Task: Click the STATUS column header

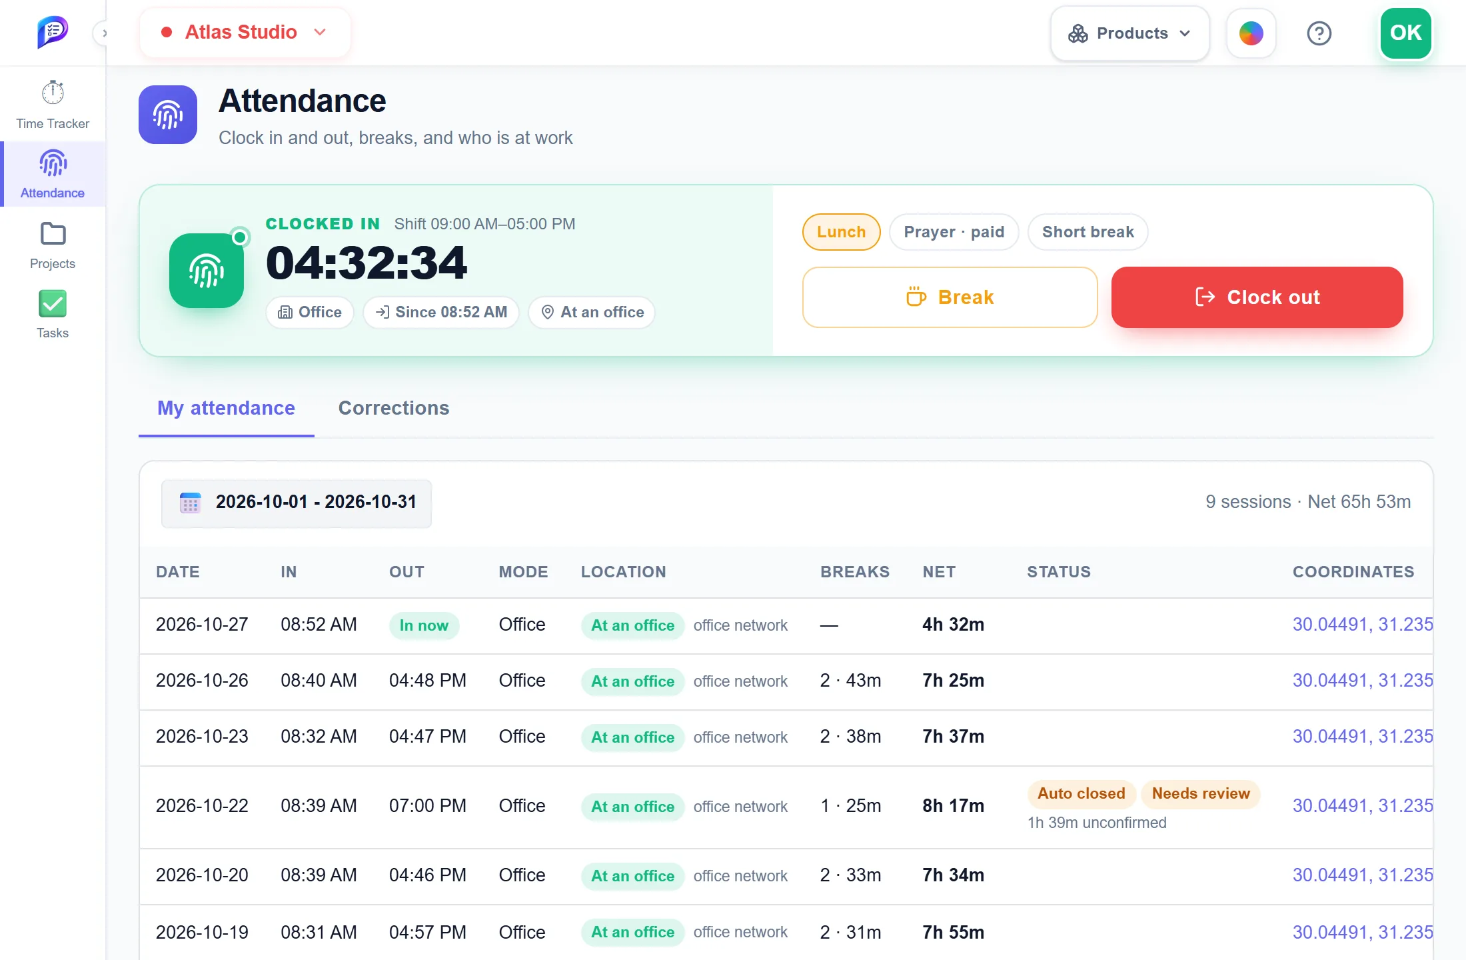Action: 1059,572
